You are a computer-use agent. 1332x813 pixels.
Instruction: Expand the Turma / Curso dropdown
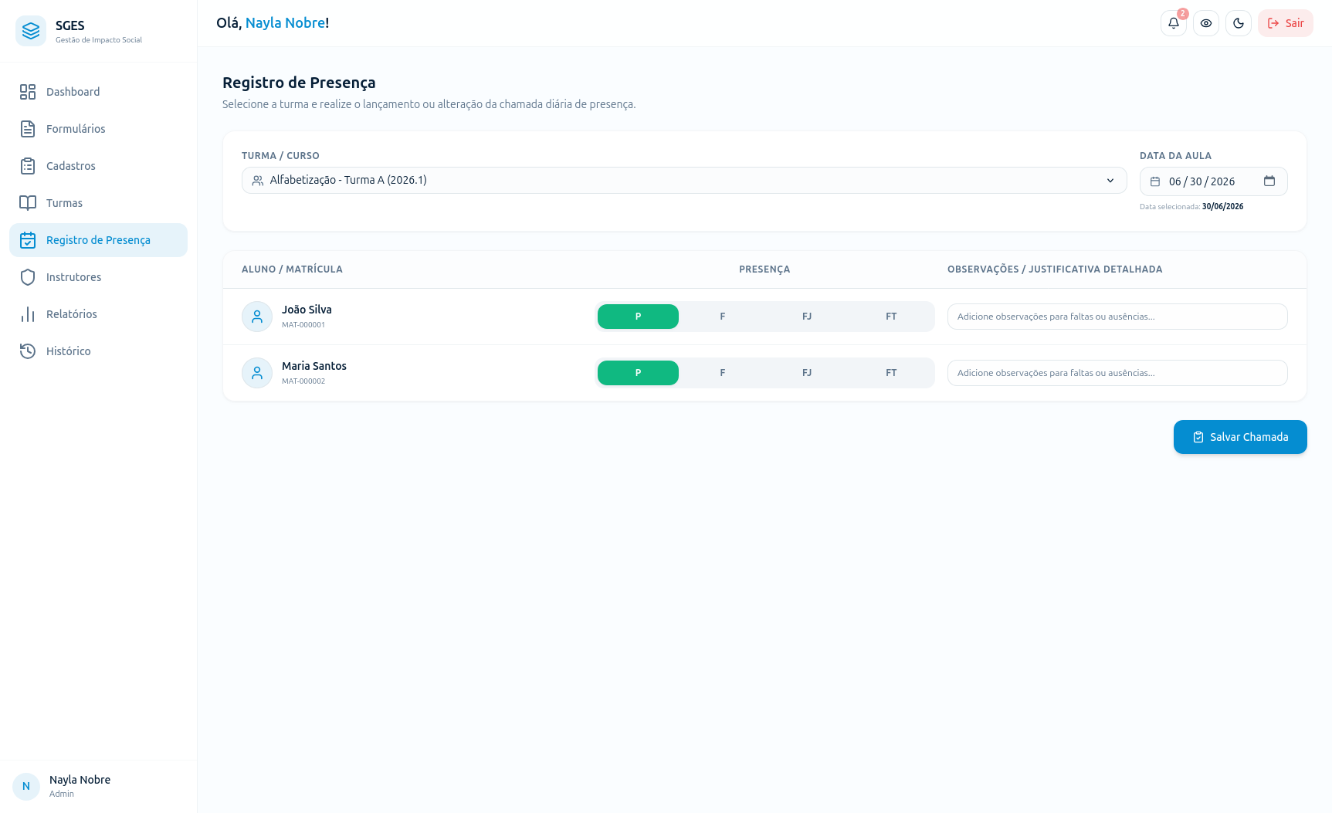click(x=684, y=180)
